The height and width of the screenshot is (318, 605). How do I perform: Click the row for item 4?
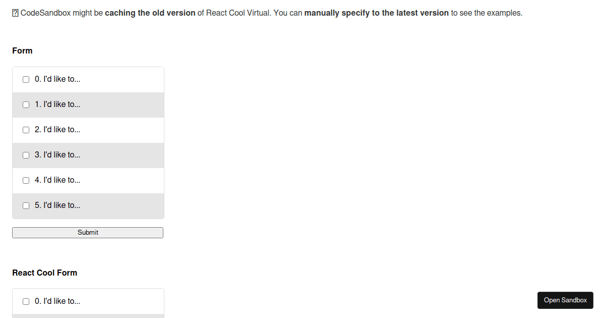88,180
